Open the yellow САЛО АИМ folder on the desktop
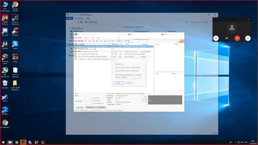The width and height of the screenshot is (258, 145). (x=15, y=85)
